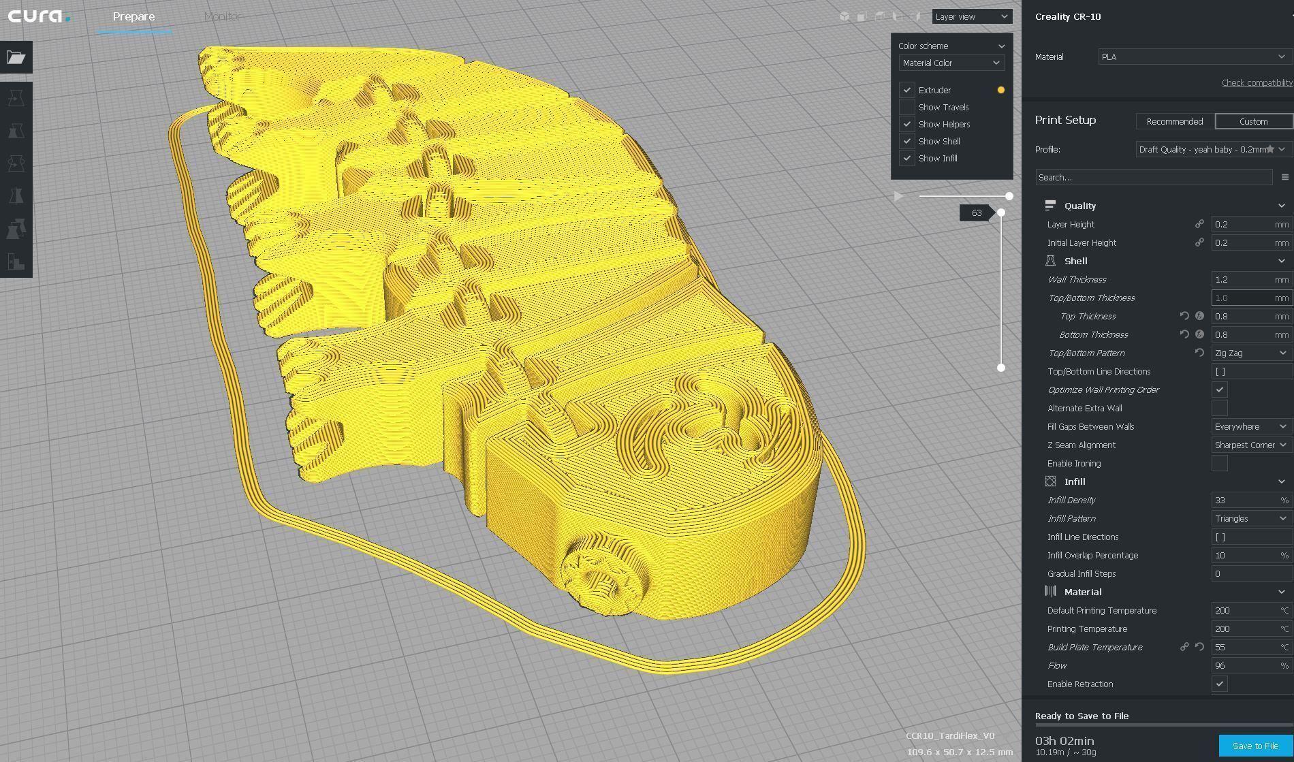Select the Scale tool in left toolbar

click(16, 131)
